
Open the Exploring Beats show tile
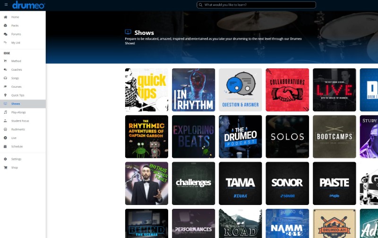(x=193, y=137)
